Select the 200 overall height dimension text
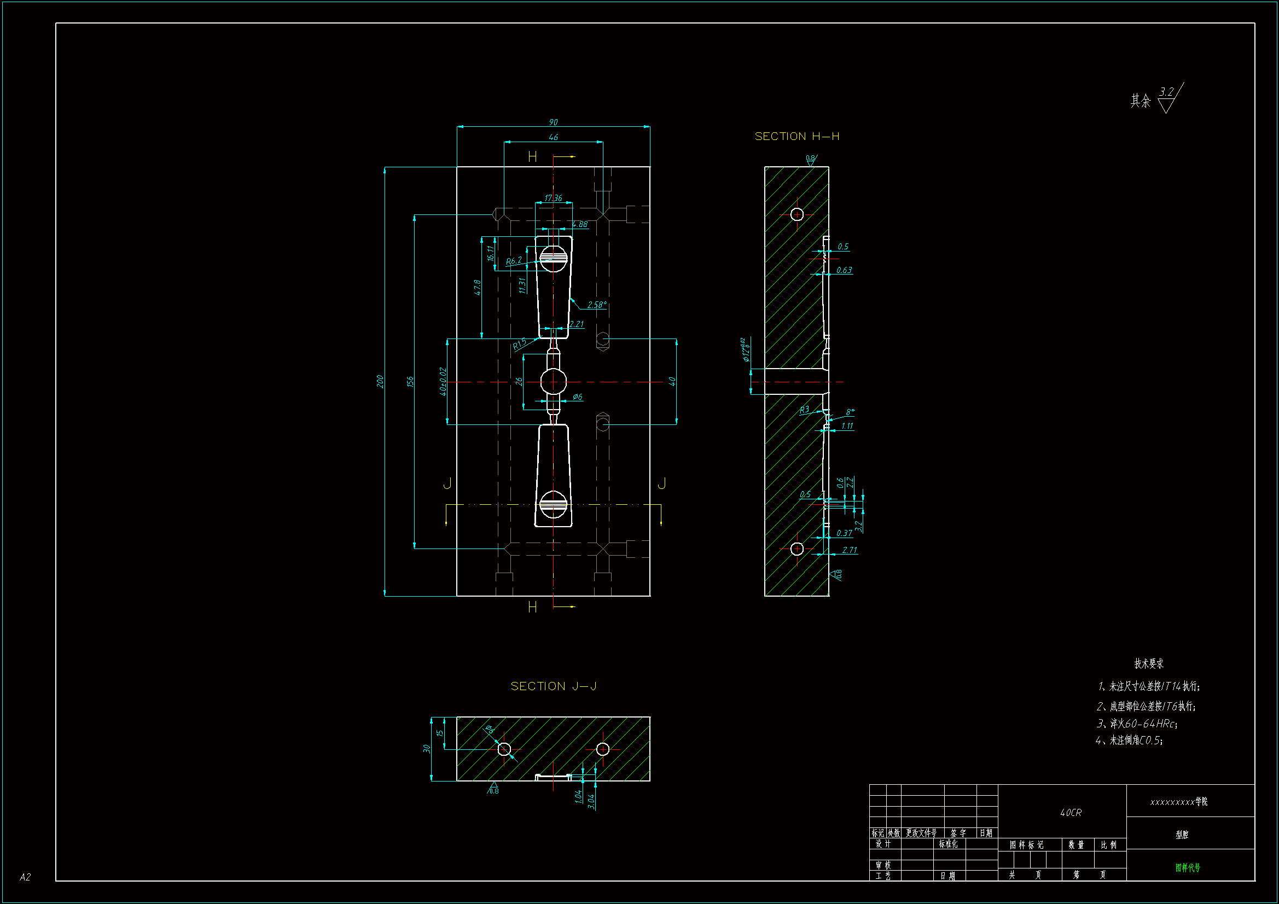This screenshot has width=1279, height=904. pos(380,382)
